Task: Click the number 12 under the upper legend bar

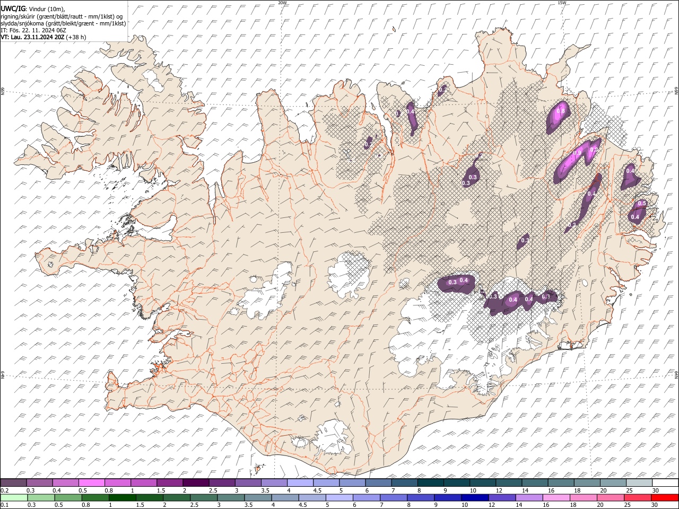Action: (x=499, y=490)
